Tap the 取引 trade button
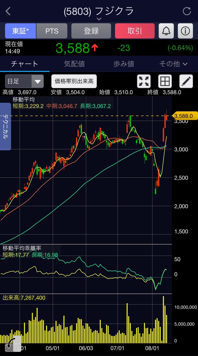Screen dimensions: 198x356 tap(135, 31)
